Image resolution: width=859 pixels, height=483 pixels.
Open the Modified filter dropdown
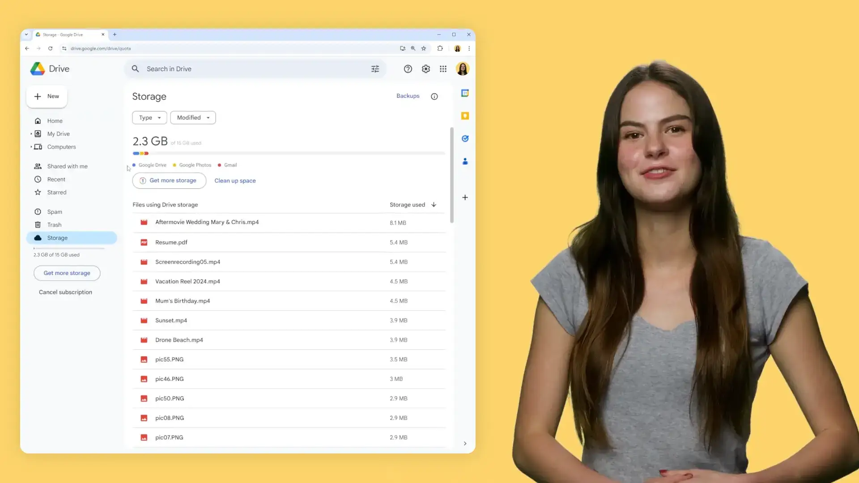tap(193, 118)
